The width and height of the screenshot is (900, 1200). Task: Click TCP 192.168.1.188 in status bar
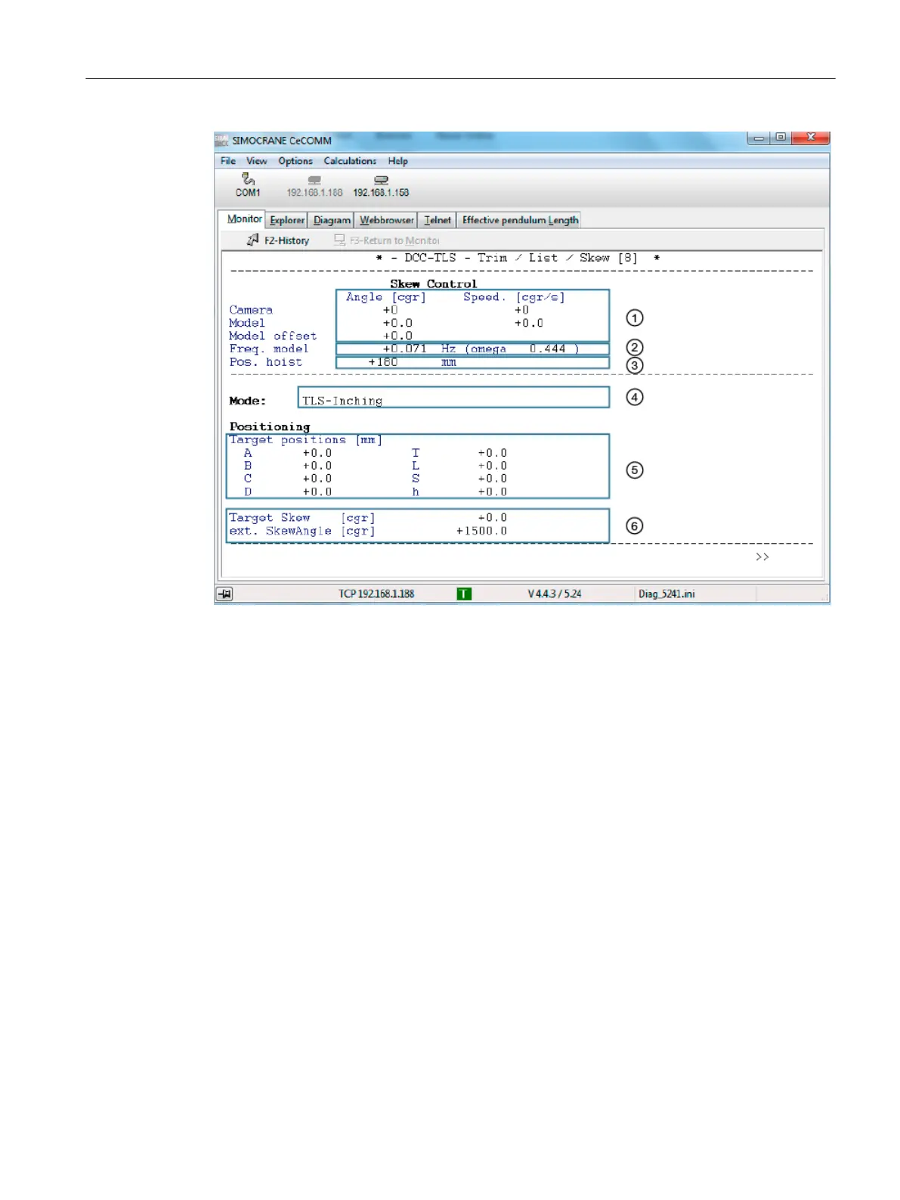pos(376,594)
